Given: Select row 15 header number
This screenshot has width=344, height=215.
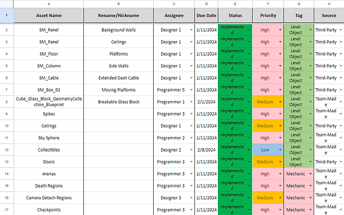Looking at the screenshot, I should click(x=7, y=186).
